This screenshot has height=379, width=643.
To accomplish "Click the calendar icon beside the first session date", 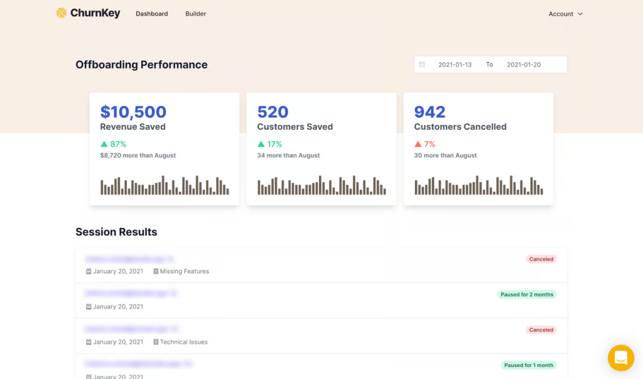I will (x=88, y=271).
